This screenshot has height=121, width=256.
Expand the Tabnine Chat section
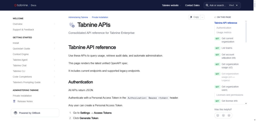[x=54, y=65]
